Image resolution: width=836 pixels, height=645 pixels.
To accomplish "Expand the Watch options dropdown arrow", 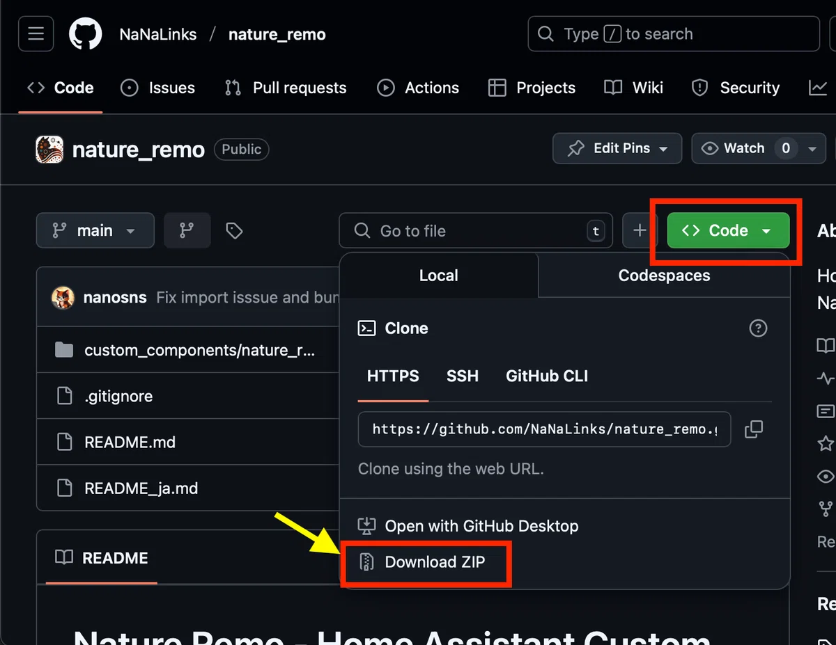I will (812, 149).
